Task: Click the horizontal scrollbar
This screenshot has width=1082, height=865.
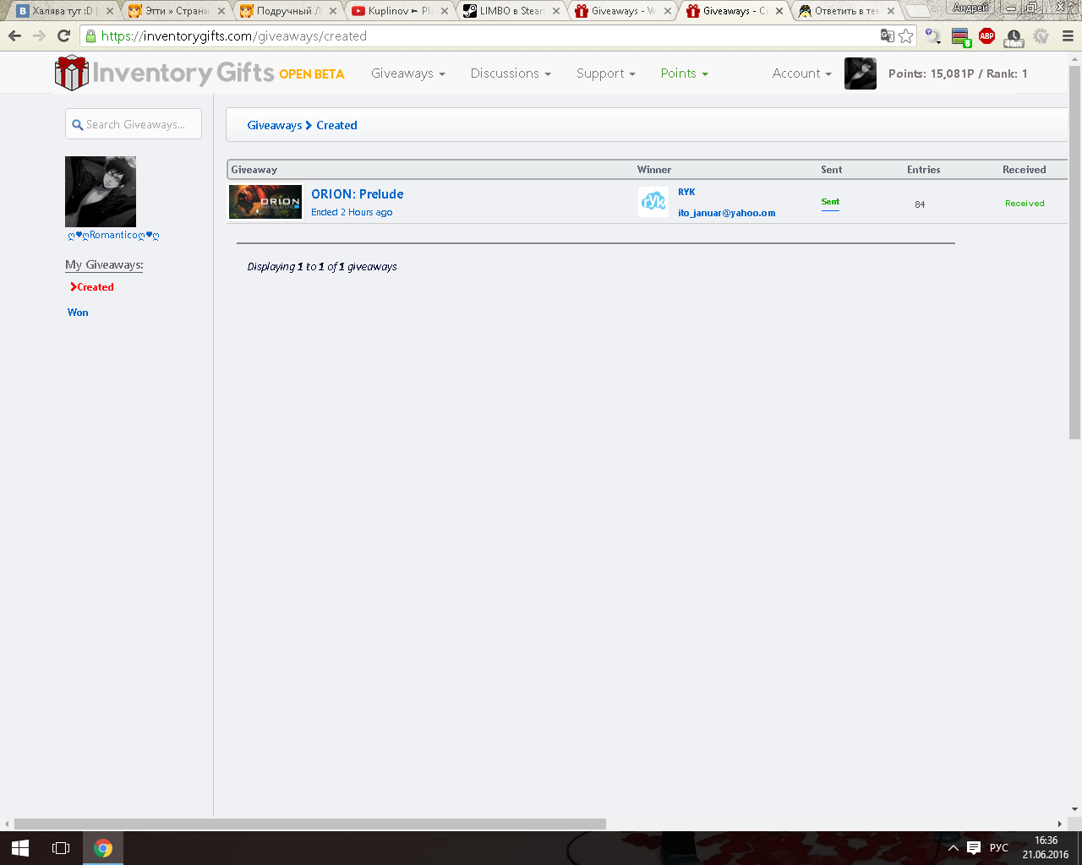Action: tap(310, 824)
